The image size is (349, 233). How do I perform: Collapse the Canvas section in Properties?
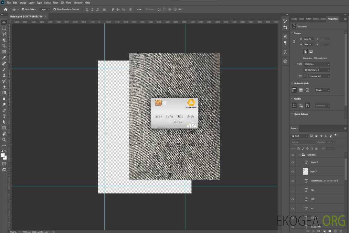pos(292,33)
